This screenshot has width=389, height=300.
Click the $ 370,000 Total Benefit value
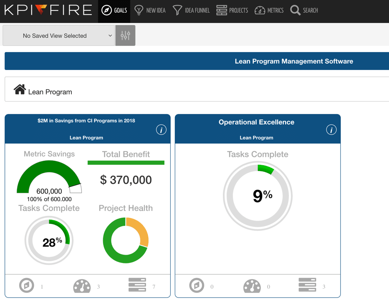[126, 180]
